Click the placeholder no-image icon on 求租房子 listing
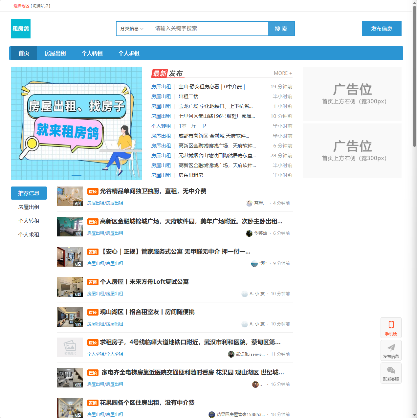The image size is (417, 418). pos(70,347)
